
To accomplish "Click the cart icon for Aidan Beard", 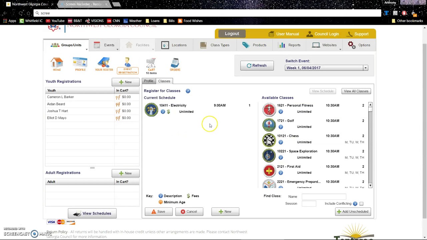I will click(118, 104).
